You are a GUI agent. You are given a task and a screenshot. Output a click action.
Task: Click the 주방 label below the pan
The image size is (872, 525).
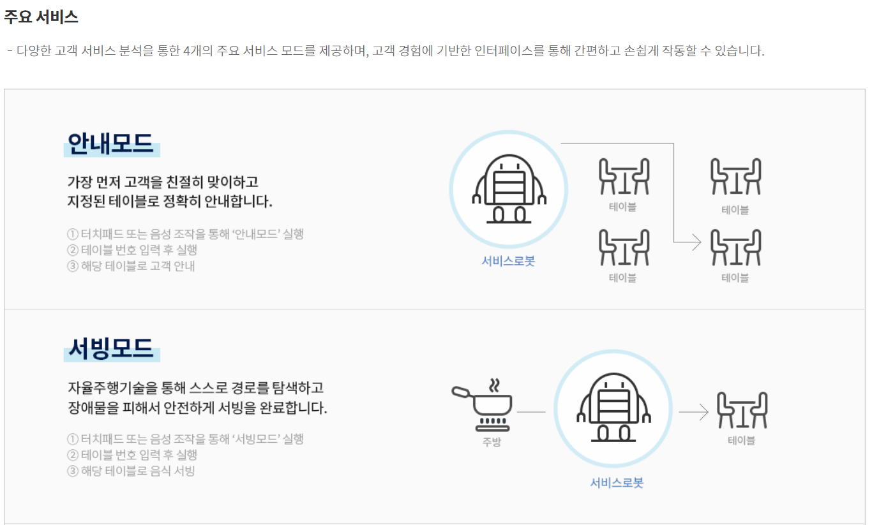(x=492, y=441)
